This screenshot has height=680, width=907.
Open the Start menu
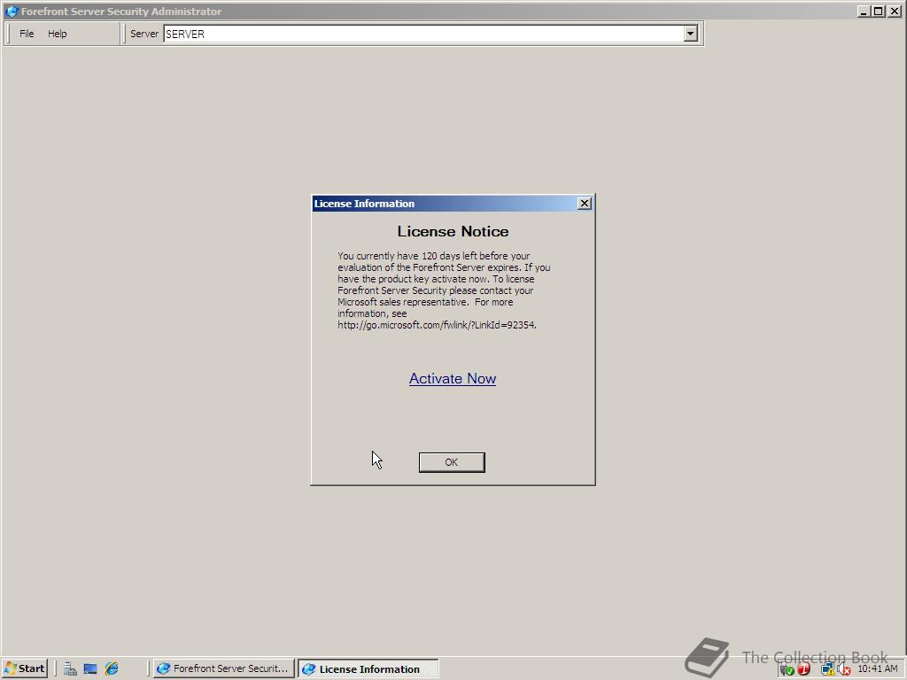pyautogui.click(x=24, y=668)
